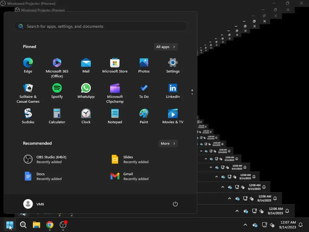Open Edge from pinned apps
This screenshot has width=309, height=232.
coord(28,66)
